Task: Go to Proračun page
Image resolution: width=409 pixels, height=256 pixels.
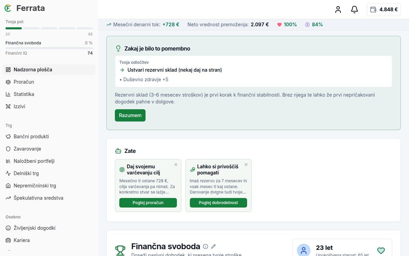Action: point(49,82)
